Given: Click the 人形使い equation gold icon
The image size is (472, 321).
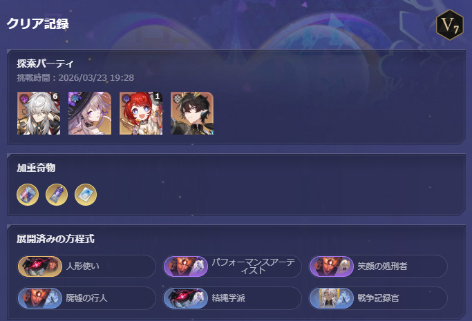Looking at the screenshot, I should [40, 266].
